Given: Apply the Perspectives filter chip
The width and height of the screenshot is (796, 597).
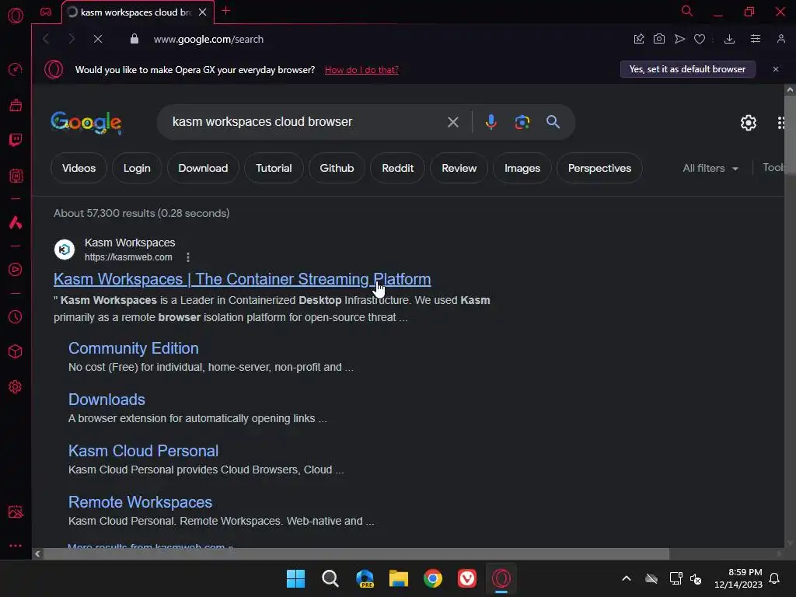Looking at the screenshot, I should pyautogui.click(x=599, y=168).
